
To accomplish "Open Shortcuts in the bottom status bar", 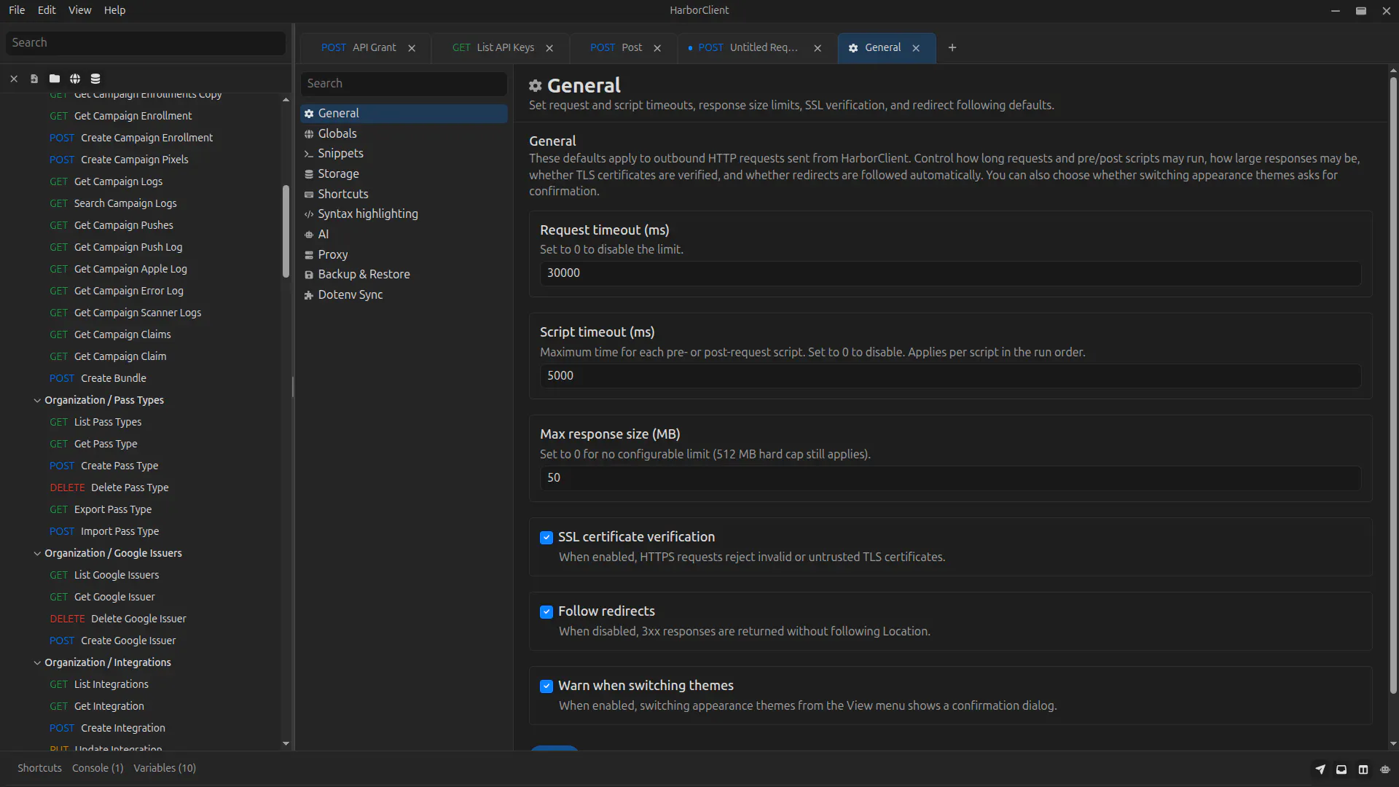I will click(39, 768).
